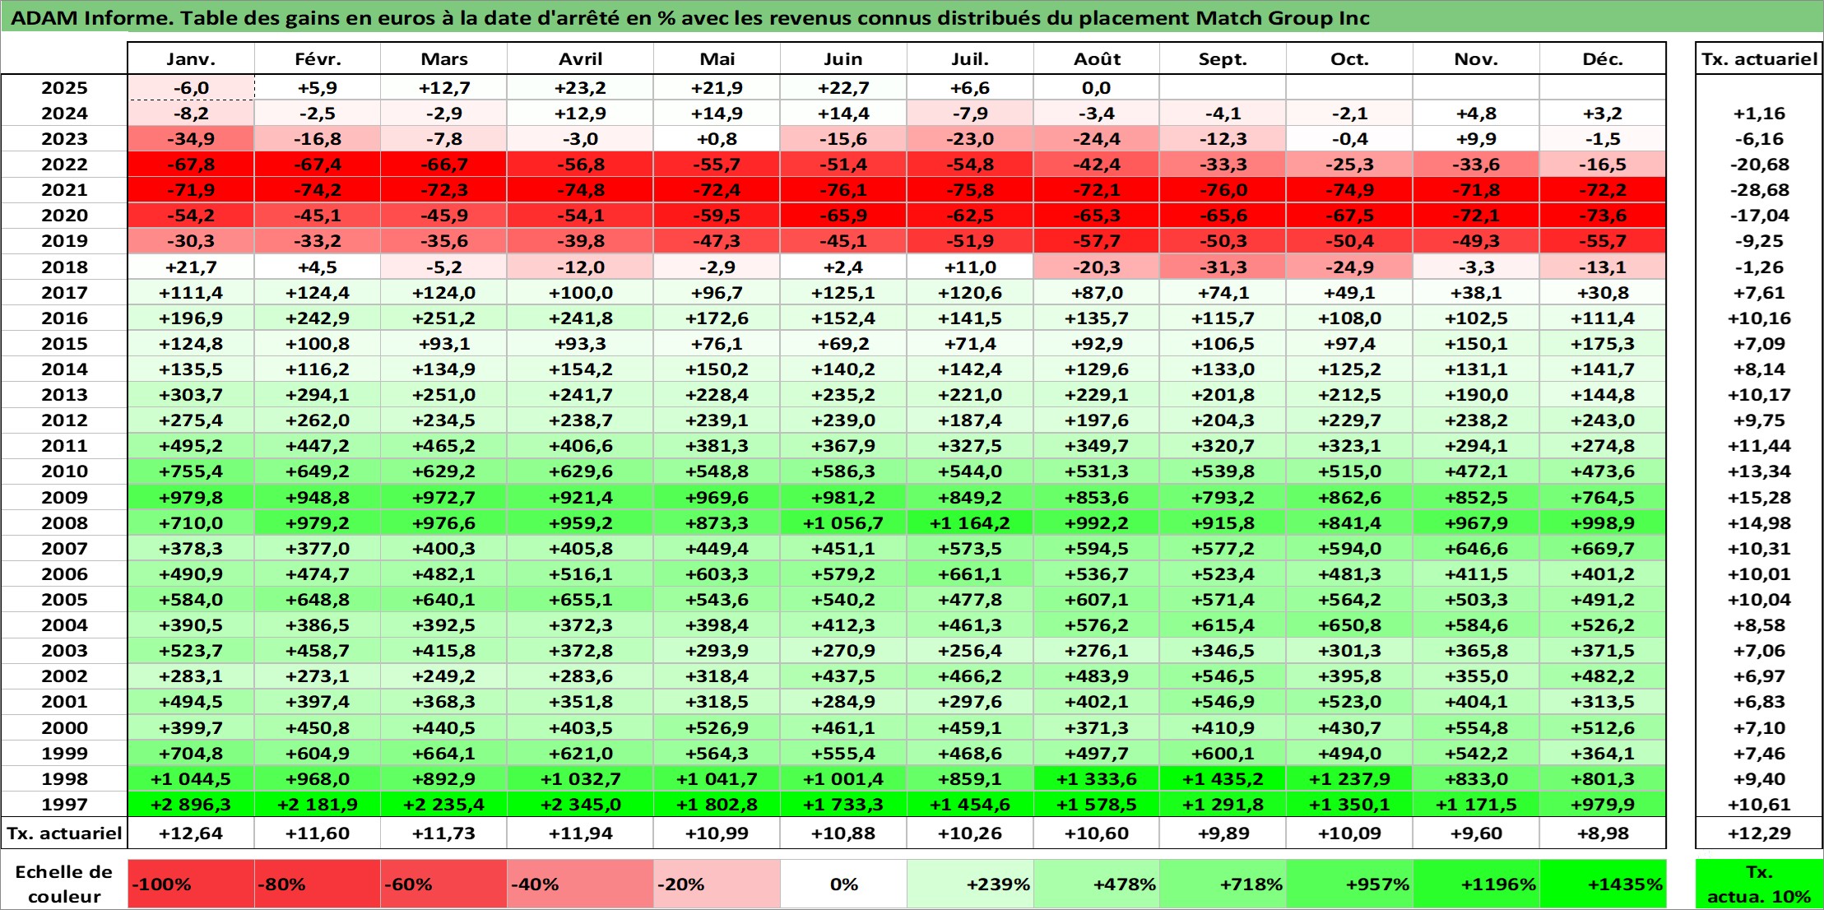Click the '+2 896,3' cell in 1997

pos(191,804)
